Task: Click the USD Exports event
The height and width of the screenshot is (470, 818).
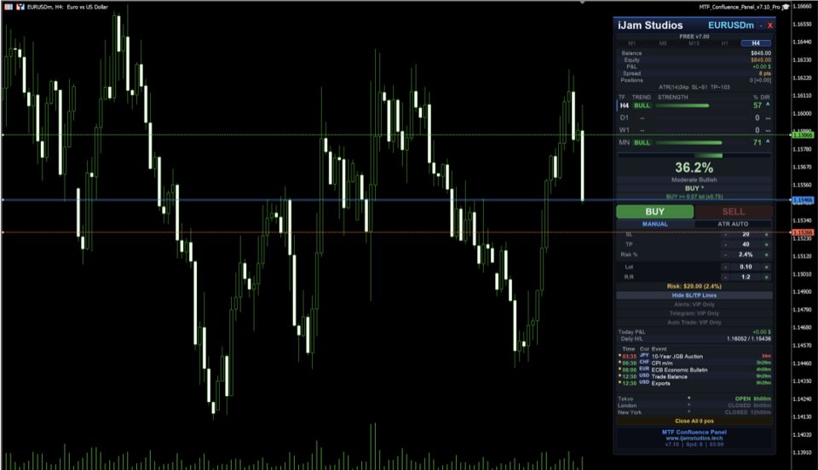Action: tap(694, 383)
